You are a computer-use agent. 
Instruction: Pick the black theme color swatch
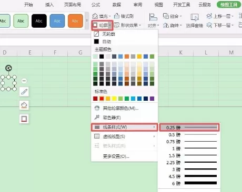(x=102, y=57)
